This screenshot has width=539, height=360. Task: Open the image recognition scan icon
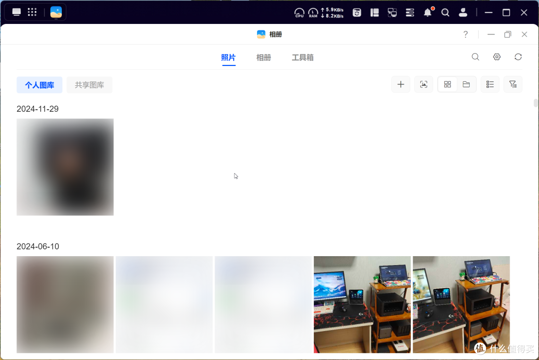click(x=424, y=84)
